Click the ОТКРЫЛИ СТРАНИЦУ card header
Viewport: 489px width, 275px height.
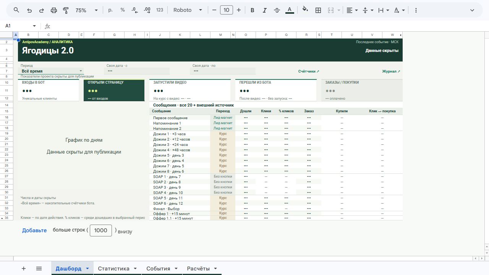[x=105, y=82]
